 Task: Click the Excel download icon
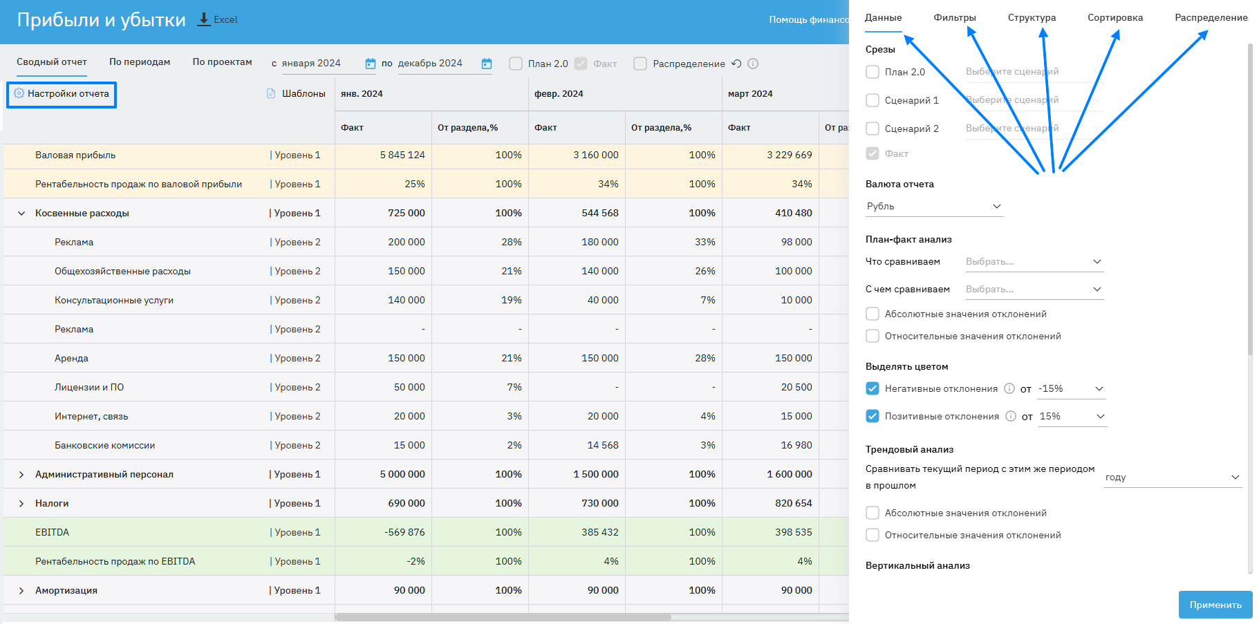click(204, 19)
